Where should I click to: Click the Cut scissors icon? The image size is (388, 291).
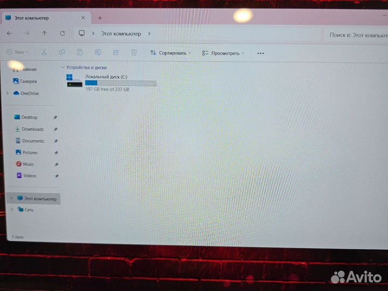44,52
